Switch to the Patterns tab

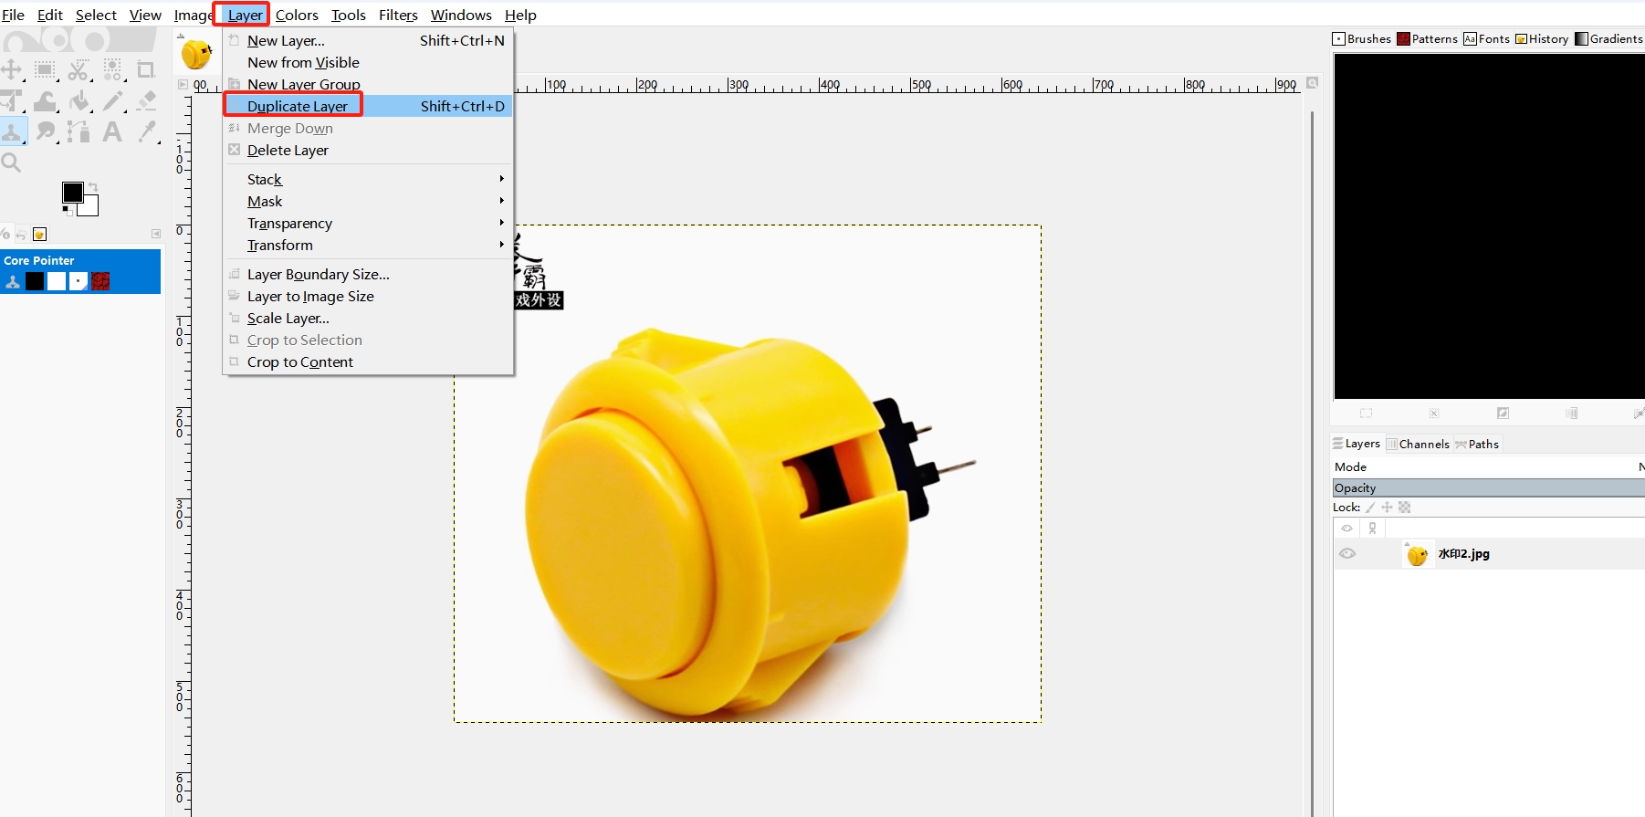[x=1428, y=38]
